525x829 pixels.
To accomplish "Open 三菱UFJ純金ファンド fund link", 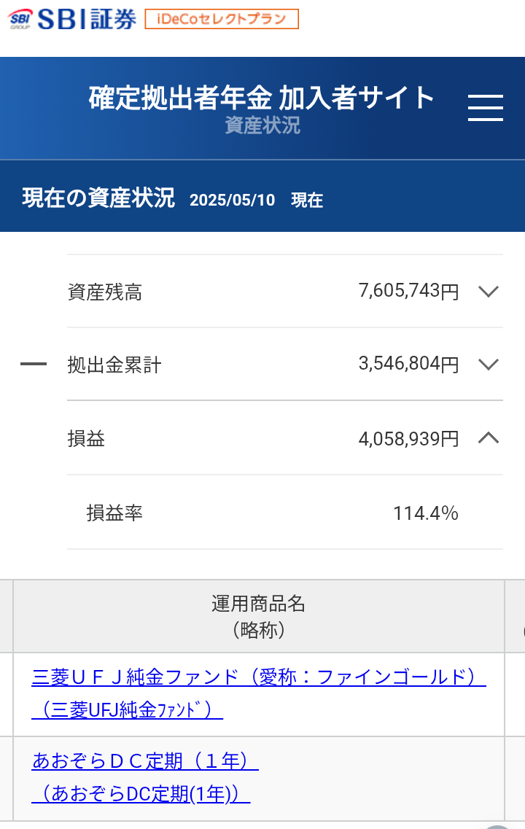I will 258,677.
